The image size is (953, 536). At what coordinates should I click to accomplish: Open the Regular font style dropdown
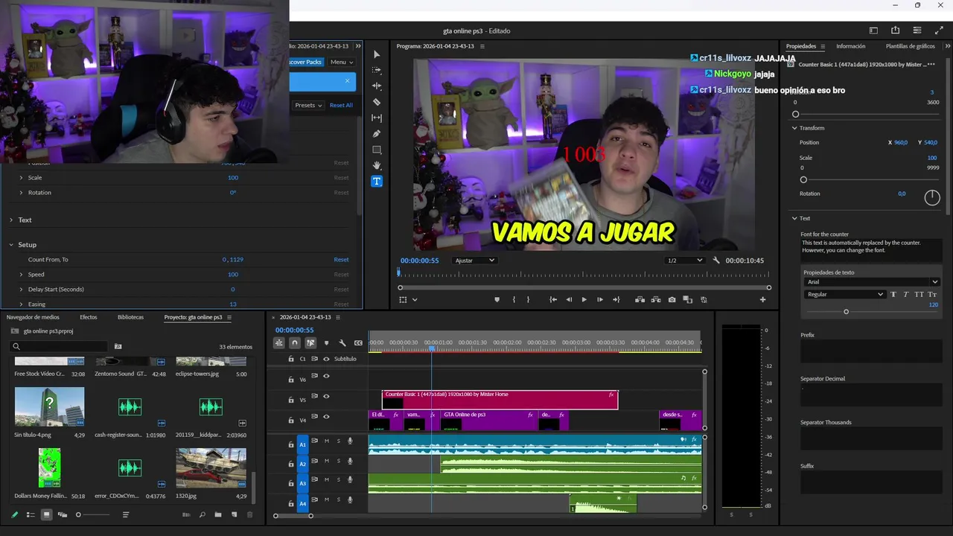coord(845,295)
